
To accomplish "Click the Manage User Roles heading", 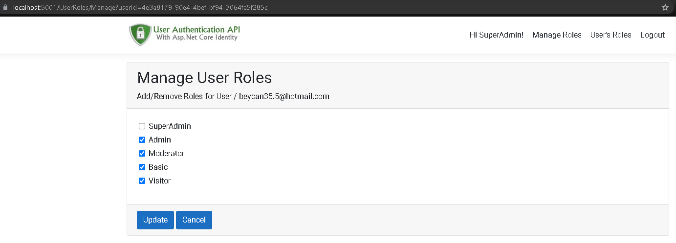I will click(x=204, y=78).
